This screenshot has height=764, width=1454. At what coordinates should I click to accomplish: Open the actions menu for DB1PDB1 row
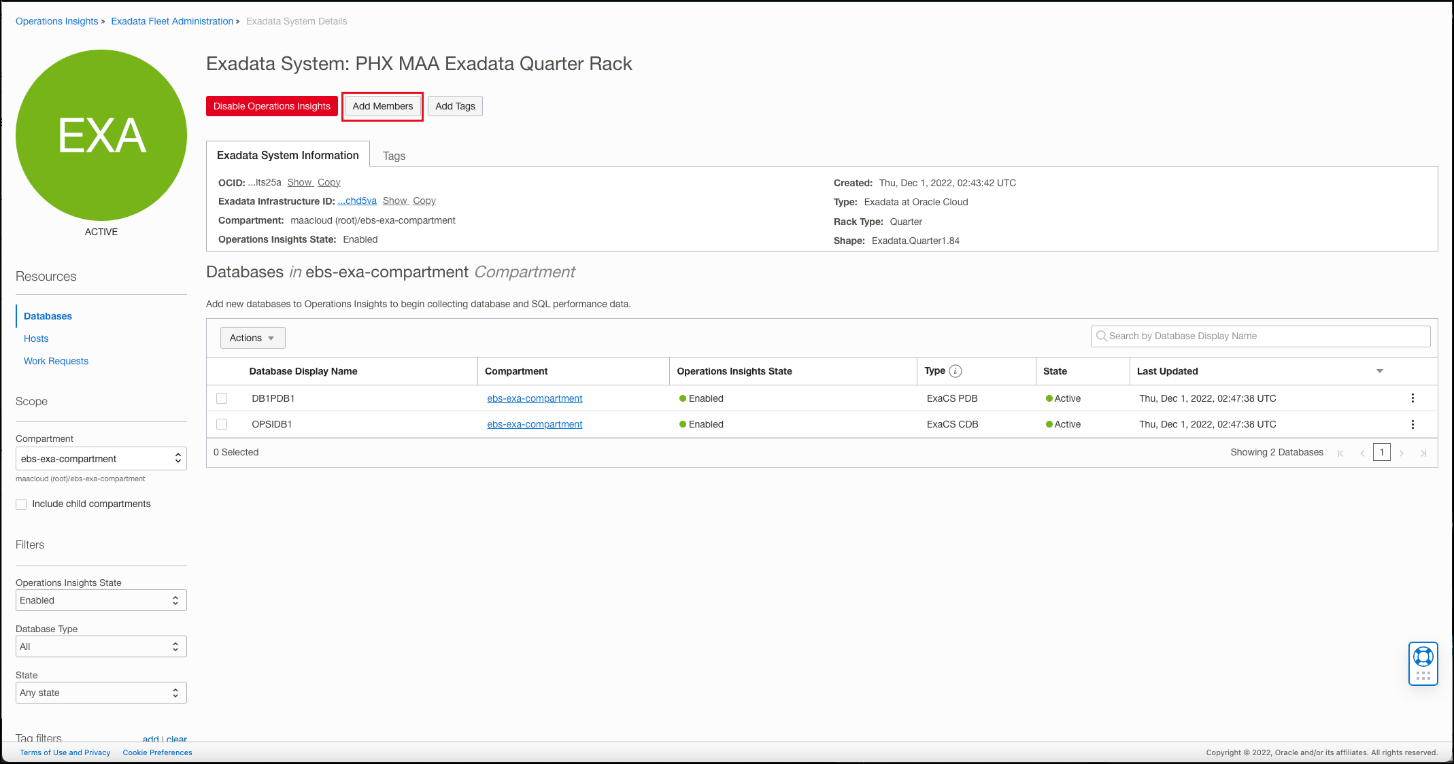click(x=1413, y=398)
